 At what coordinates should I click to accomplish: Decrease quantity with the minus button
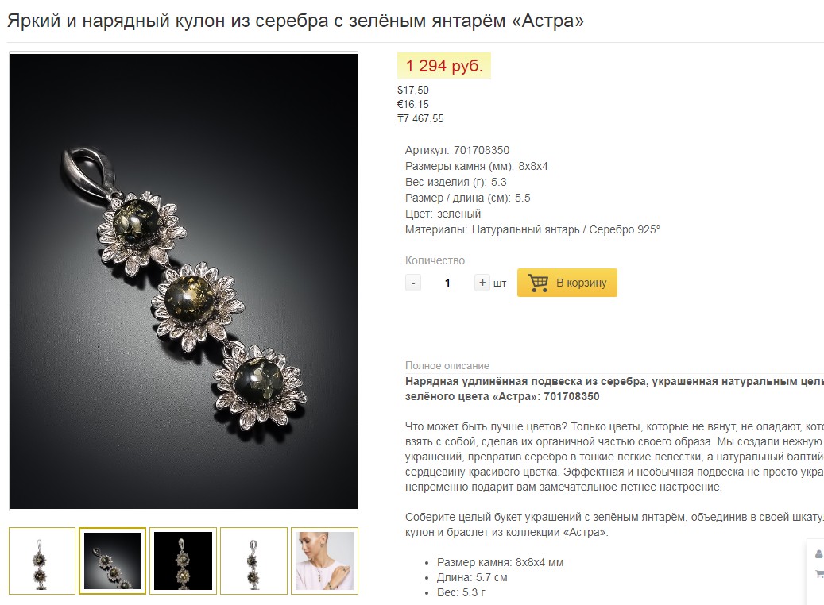pyautogui.click(x=413, y=283)
